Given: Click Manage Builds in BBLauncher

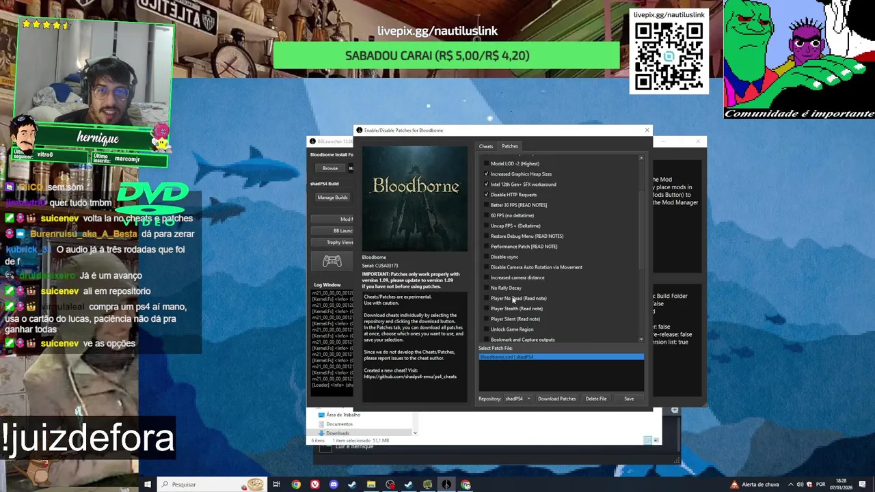Looking at the screenshot, I should click(332, 197).
